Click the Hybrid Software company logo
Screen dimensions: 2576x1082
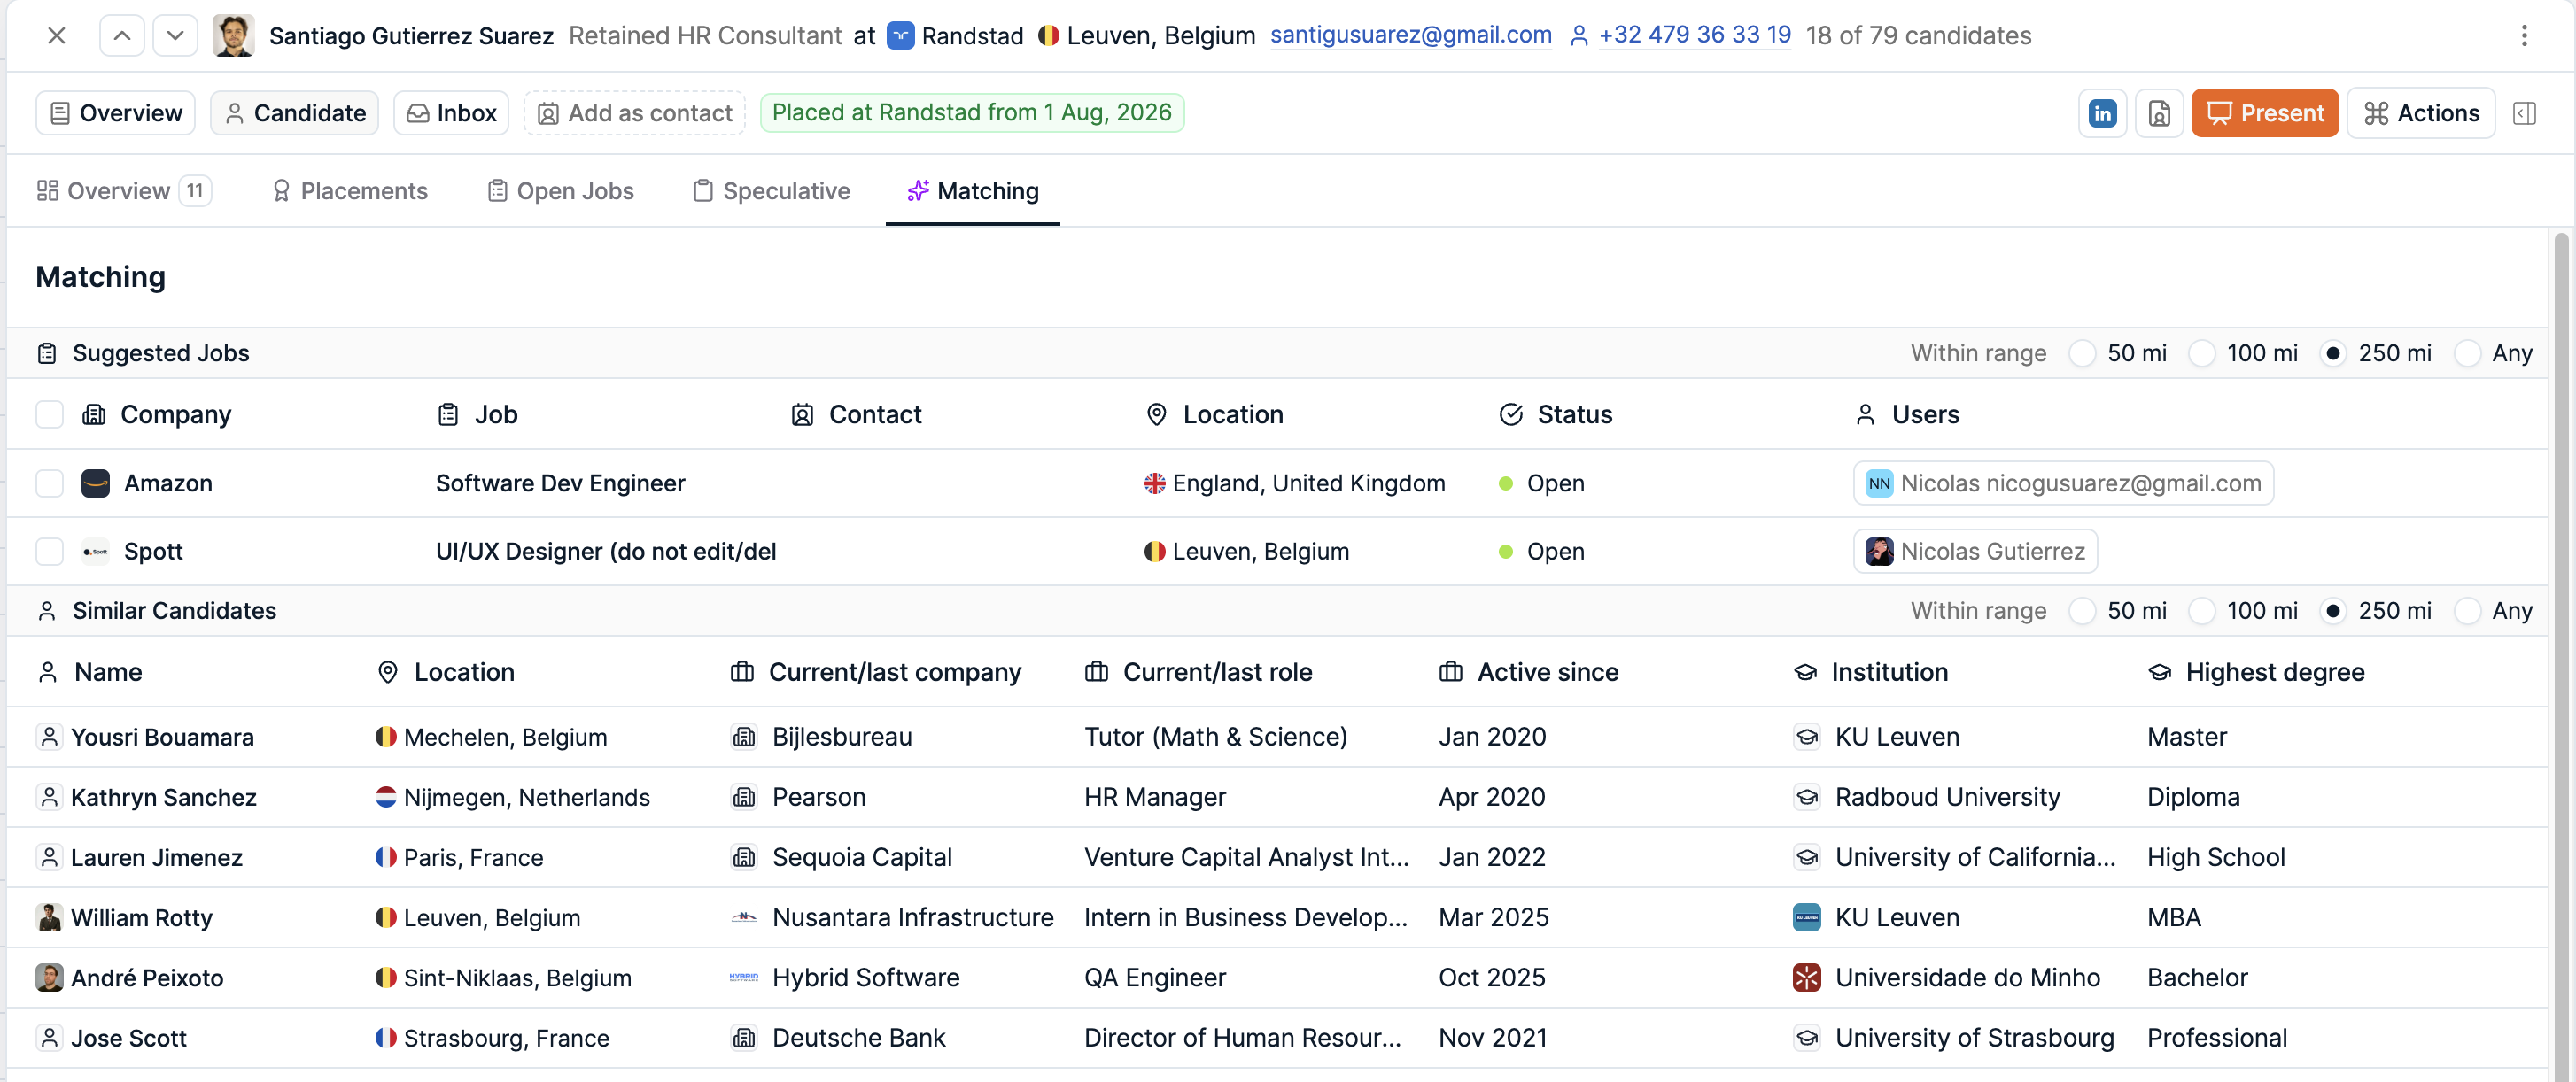[x=743, y=978]
